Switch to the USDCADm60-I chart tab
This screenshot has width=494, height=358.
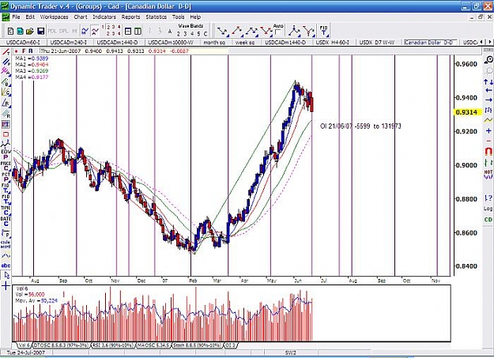pos(23,42)
